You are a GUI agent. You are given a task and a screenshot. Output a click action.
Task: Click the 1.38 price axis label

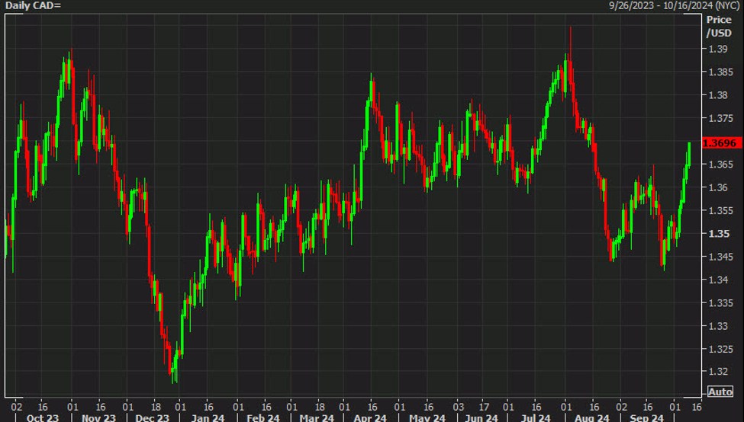[x=718, y=95]
